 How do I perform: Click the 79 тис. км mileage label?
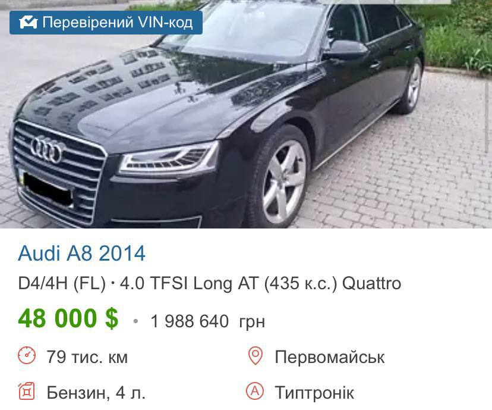(87, 357)
